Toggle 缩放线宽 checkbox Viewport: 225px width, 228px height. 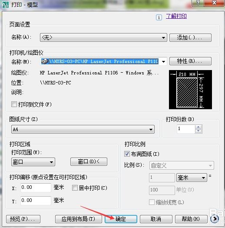[x=152, y=202]
